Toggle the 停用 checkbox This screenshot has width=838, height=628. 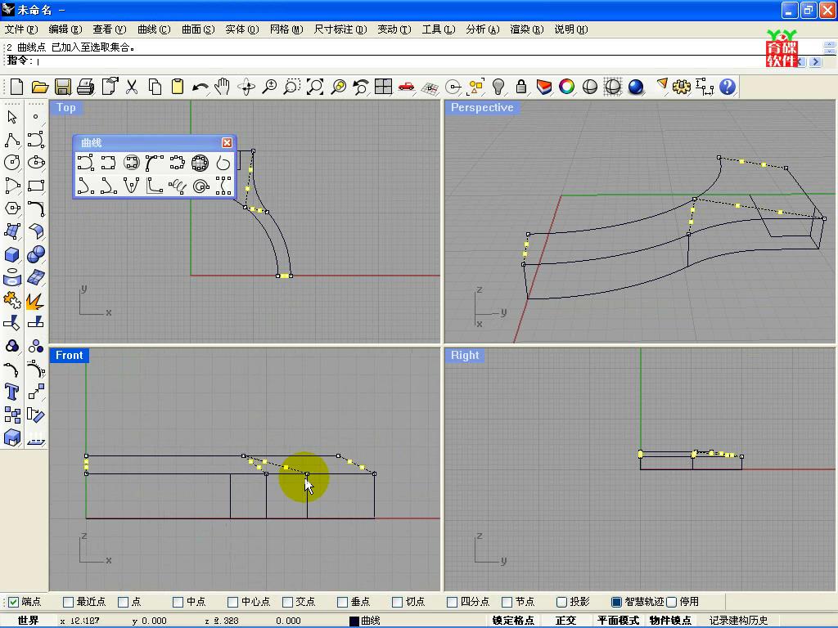click(672, 602)
